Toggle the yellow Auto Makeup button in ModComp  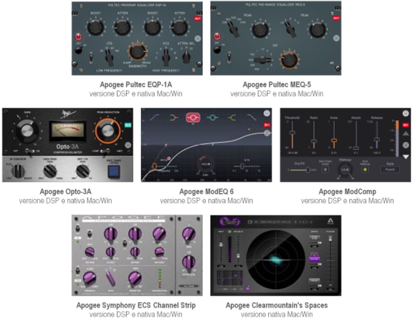pyautogui.click(x=365, y=170)
